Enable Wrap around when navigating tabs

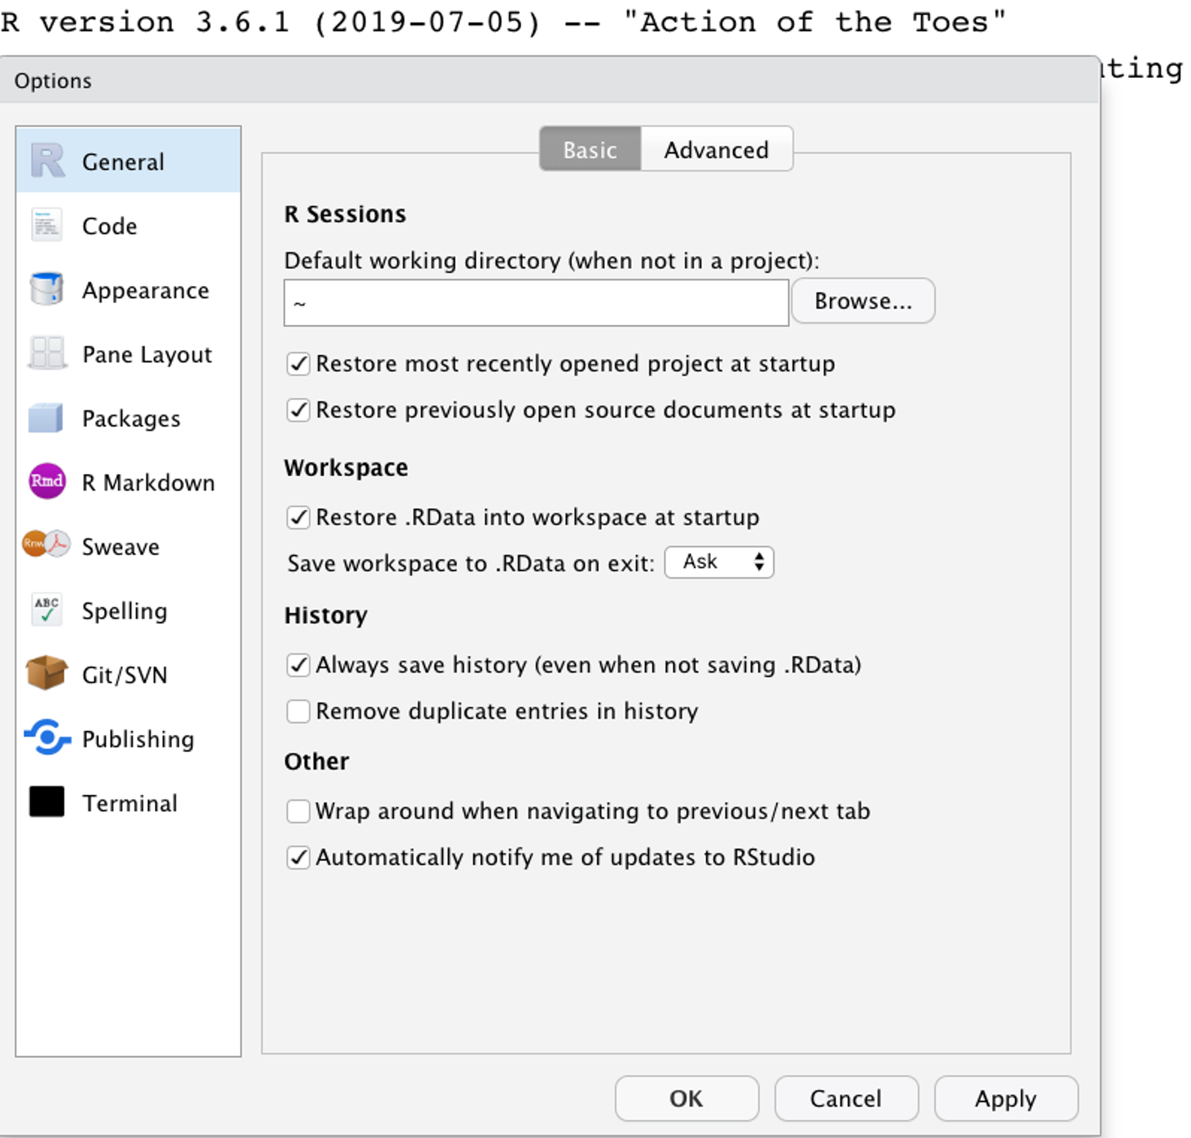[x=298, y=811]
